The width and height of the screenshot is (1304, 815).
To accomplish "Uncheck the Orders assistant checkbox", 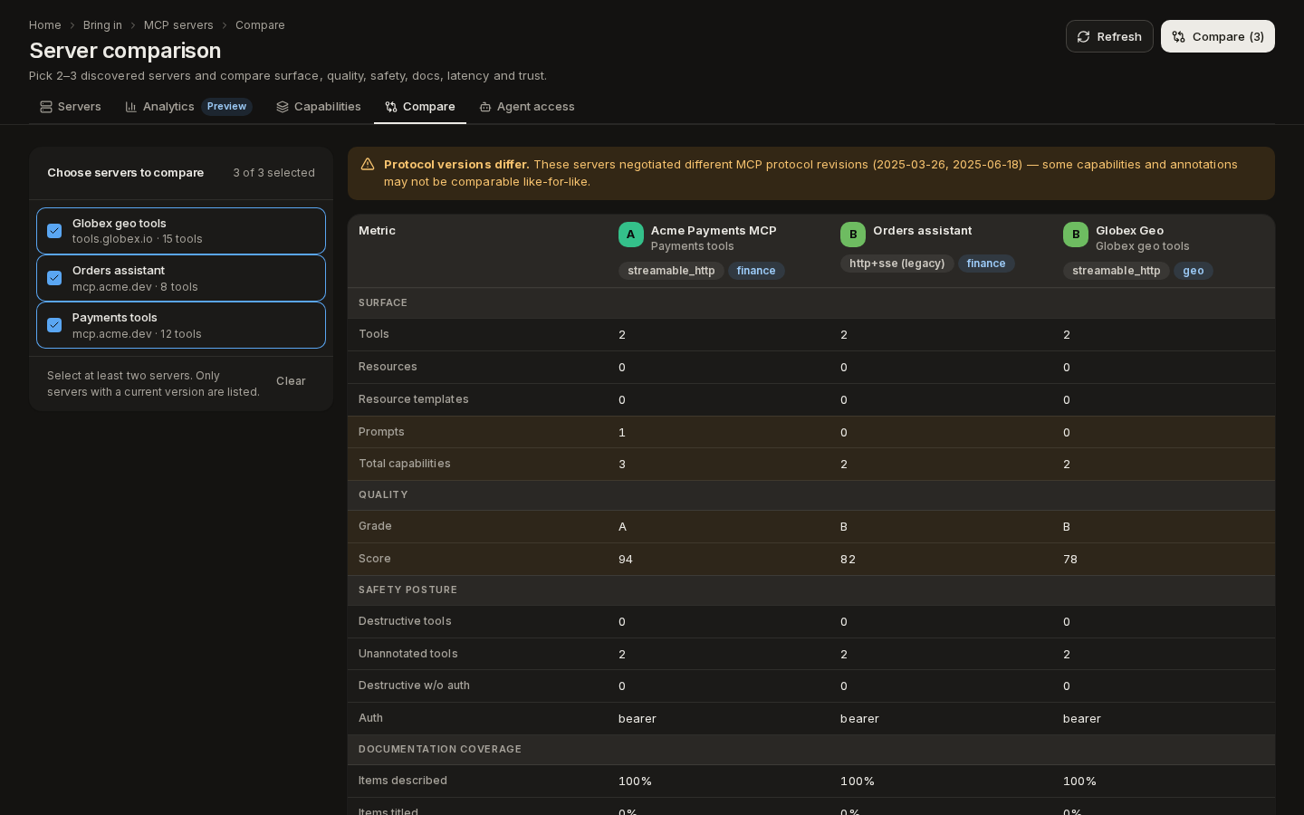I will (54, 278).
